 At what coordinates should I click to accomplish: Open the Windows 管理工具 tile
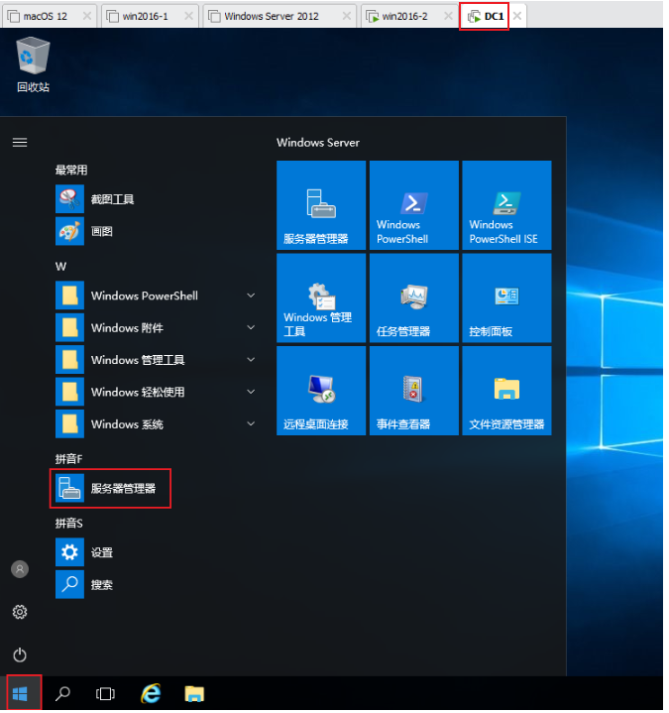tap(323, 299)
